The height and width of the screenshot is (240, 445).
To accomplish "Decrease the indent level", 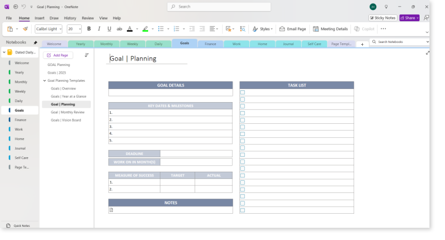I will [x=192, y=29].
